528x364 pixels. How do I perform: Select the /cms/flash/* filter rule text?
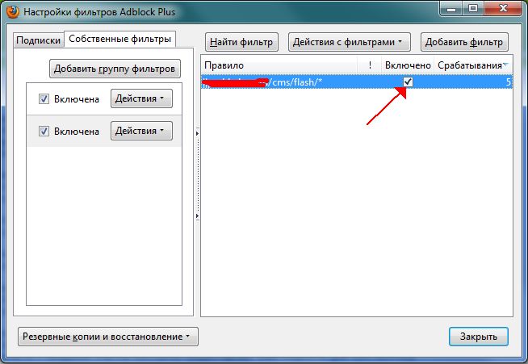(x=296, y=82)
